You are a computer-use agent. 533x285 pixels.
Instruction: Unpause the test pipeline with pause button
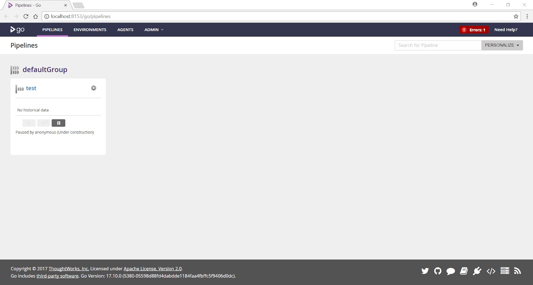pyautogui.click(x=58, y=123)
